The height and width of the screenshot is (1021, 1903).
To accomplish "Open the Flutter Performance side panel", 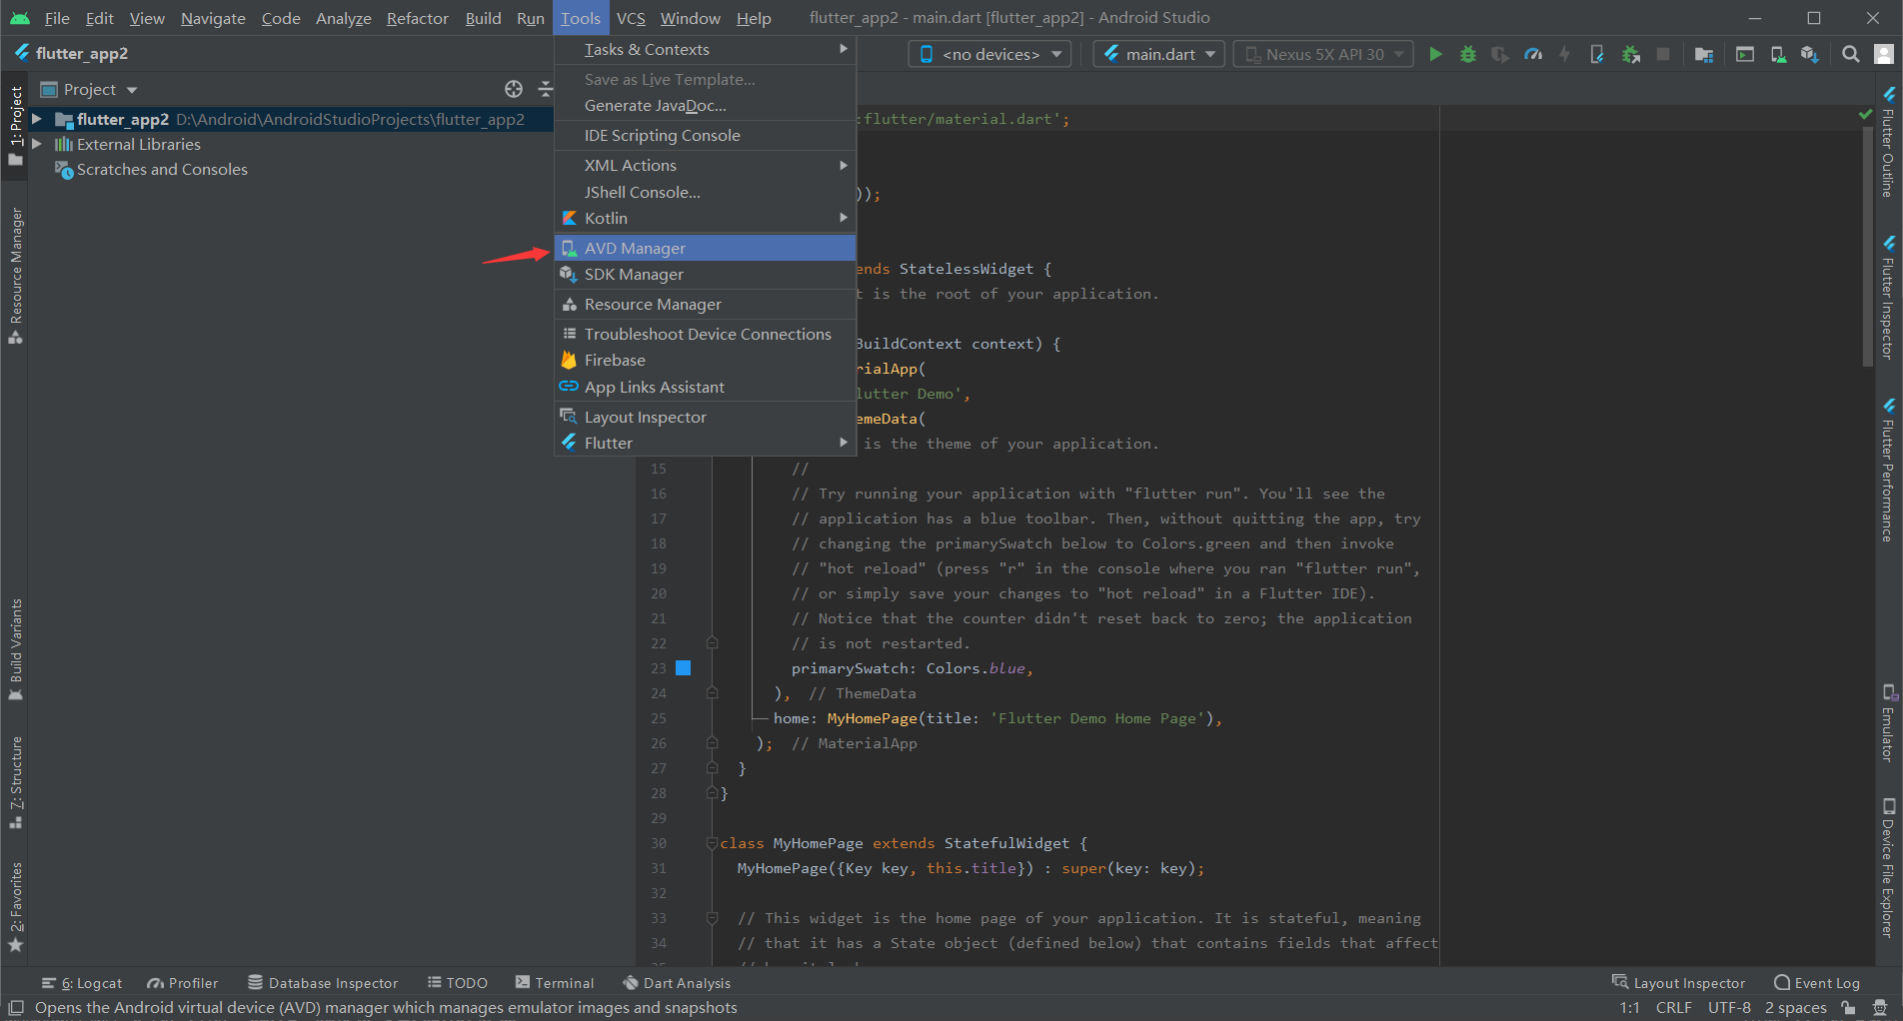I will click(1888, 471).
